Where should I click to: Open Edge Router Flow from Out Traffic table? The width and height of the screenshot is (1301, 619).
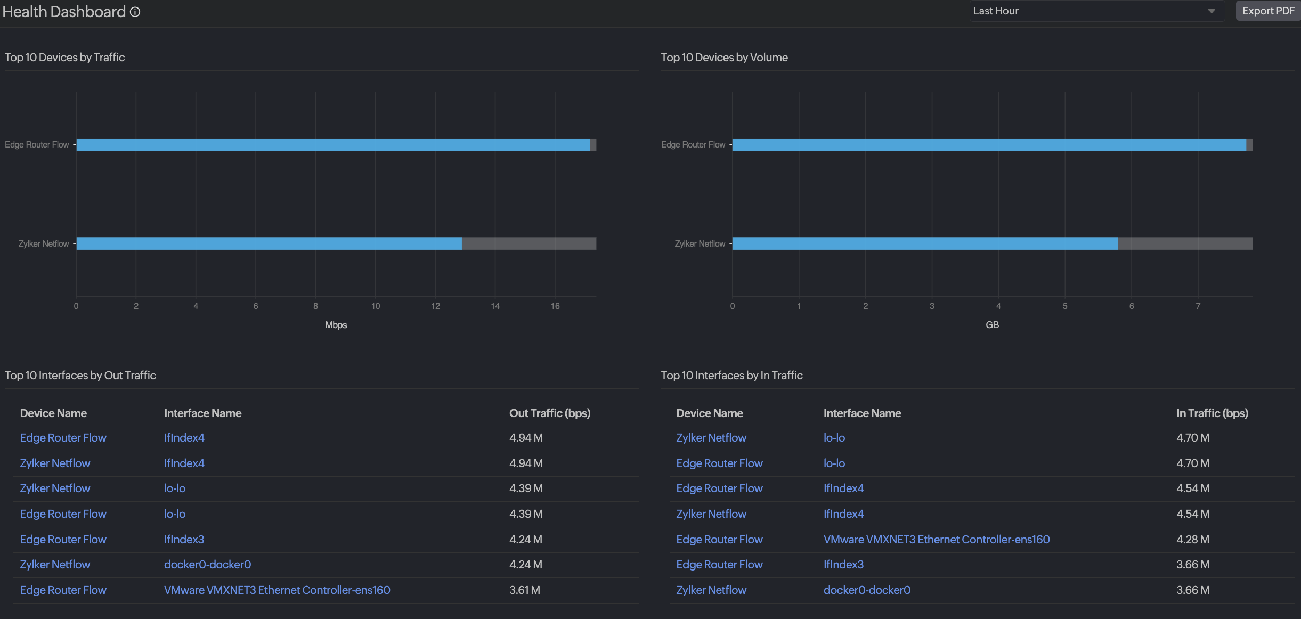click(x=63, y=437)
